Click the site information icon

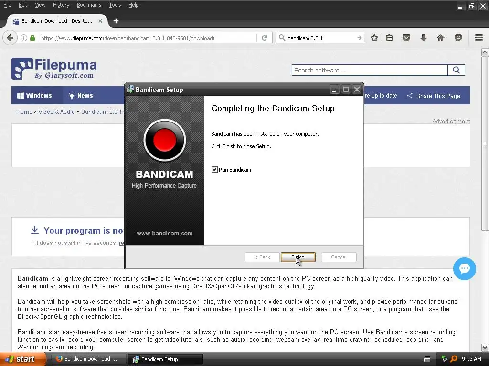tap(24, 38)
